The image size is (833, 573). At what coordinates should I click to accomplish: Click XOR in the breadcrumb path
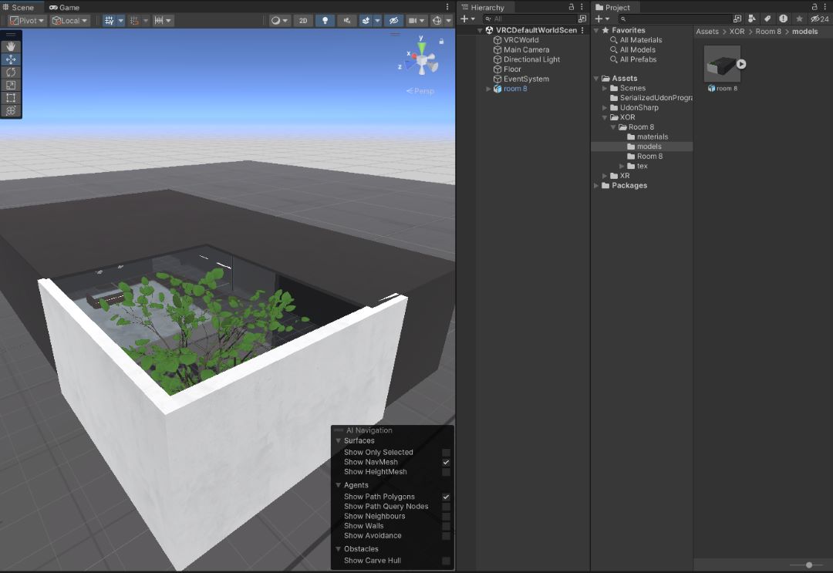pos(737,32)
